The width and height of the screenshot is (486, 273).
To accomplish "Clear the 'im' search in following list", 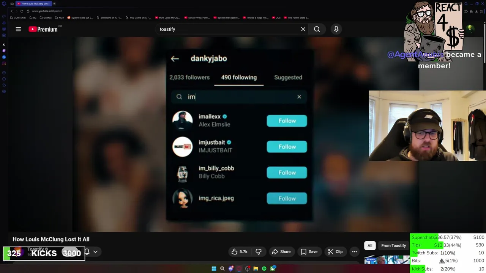I will click(299, 97).
